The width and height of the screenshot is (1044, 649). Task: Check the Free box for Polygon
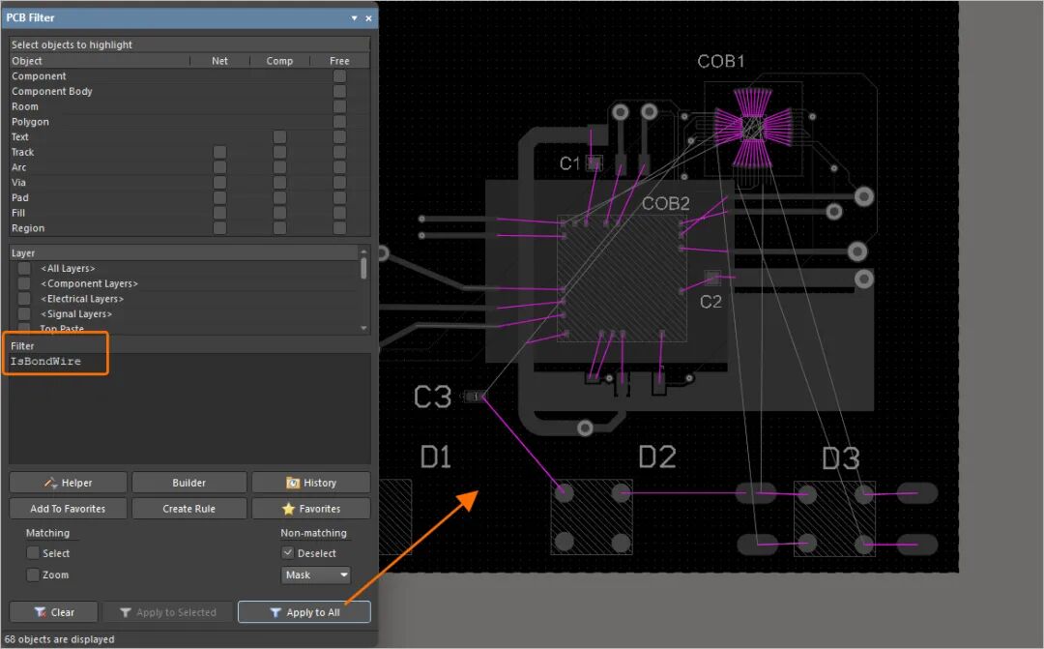point(339,121)
